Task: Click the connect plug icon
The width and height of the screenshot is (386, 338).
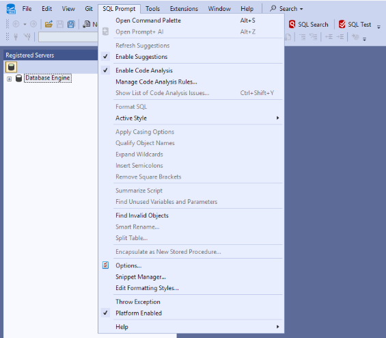Action: click(x=16, y=37)
